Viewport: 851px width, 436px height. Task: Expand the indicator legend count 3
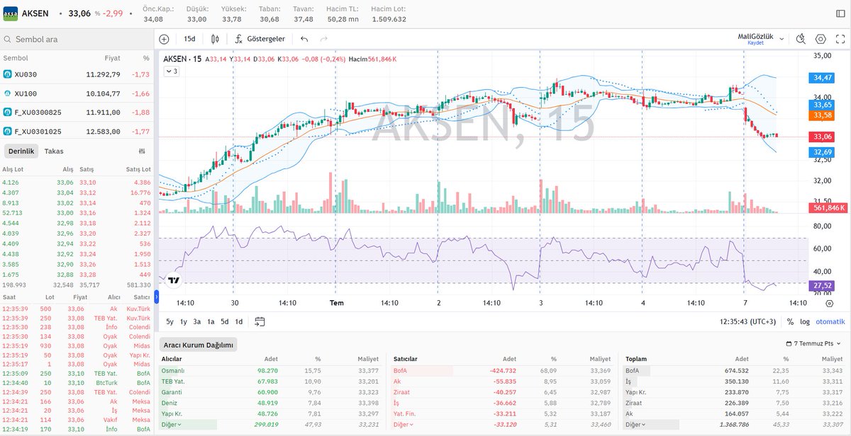[x=172, y=71]
